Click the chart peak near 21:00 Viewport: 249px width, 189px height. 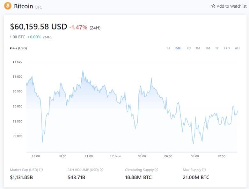click(x=83, y=71)
